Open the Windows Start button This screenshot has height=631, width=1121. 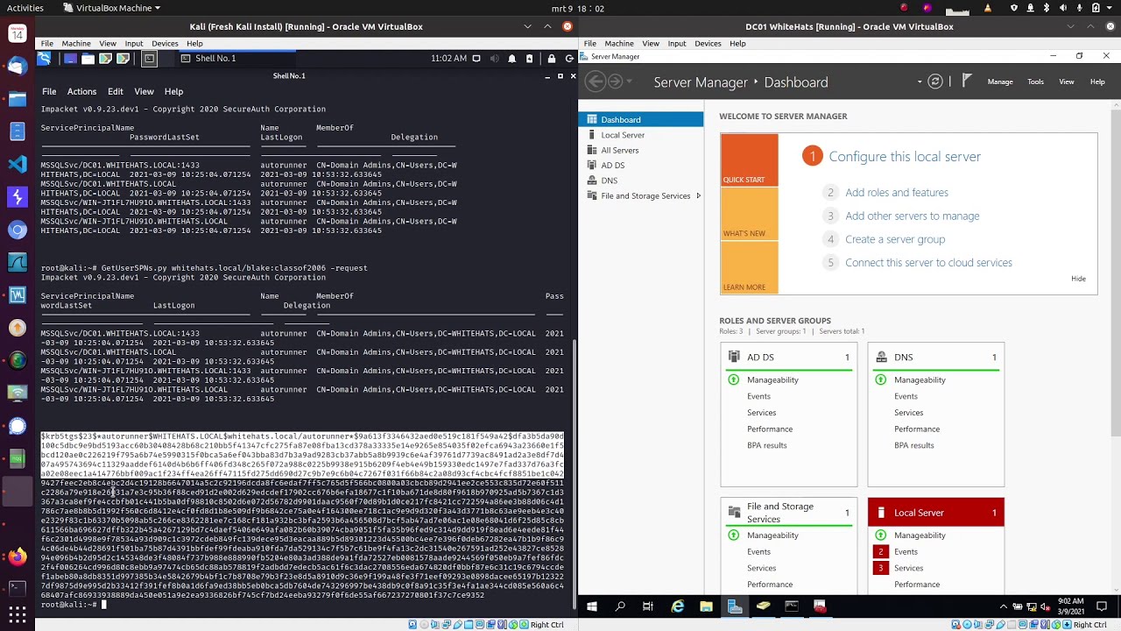pos(592,606)
